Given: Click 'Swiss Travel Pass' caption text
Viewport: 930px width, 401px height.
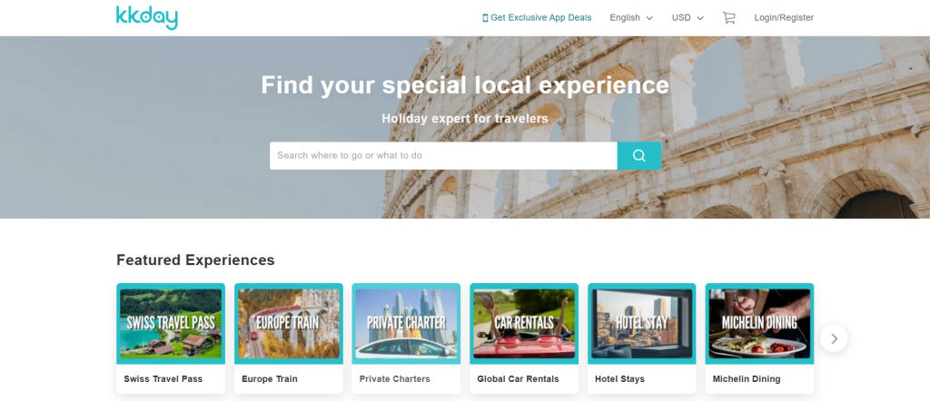Looking at the screenshot, I should (163, 379).
